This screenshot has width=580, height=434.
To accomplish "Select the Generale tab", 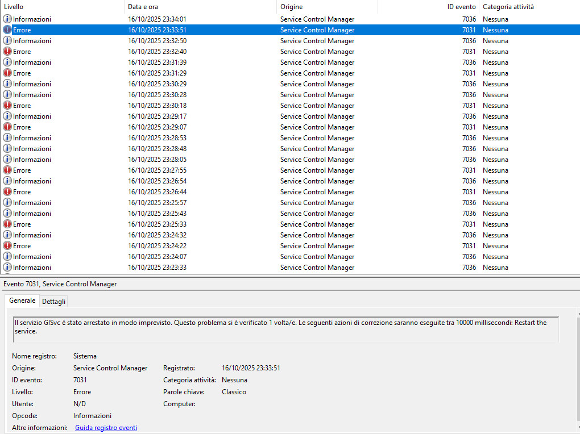I will point(22,301).
